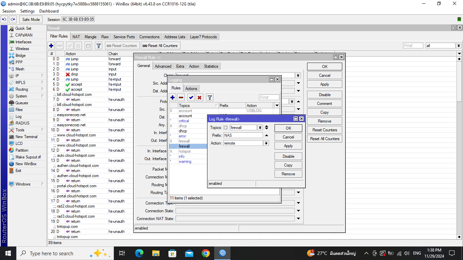
Task: Toggle the Topics invert checkbox in Log Rule
Action: pos(226,128)
